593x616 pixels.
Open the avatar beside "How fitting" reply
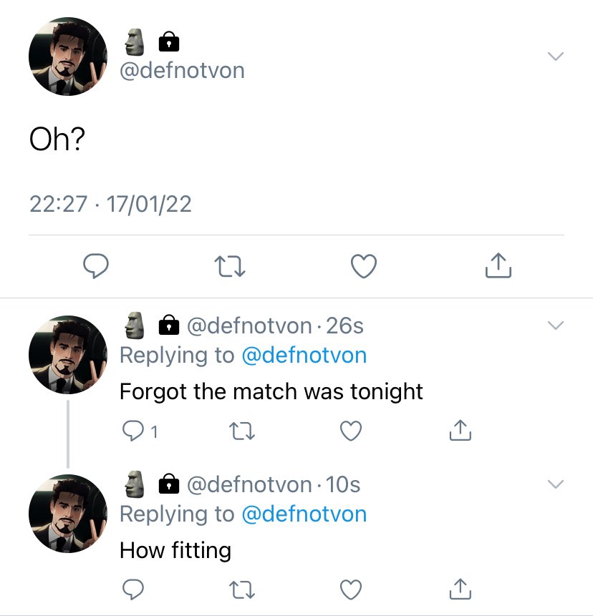coord(68,514)
